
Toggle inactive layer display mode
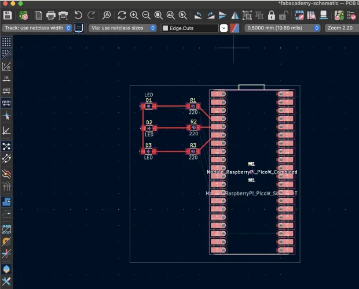point(6,174)
